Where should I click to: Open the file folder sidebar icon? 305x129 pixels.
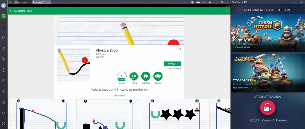coord(4,81)
